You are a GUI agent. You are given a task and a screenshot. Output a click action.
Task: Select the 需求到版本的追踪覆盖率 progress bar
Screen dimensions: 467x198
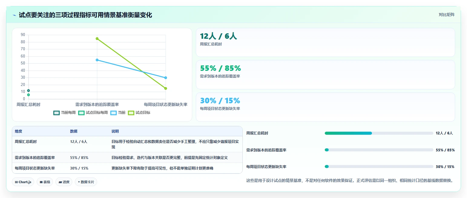pos(379,150)
